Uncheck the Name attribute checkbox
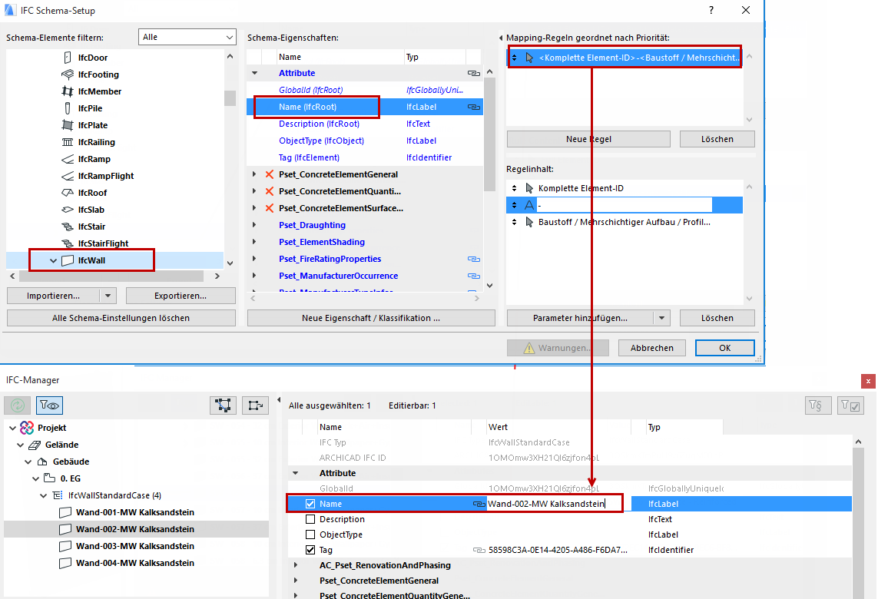Screen dimensions: 878x599 click(310, 504)
